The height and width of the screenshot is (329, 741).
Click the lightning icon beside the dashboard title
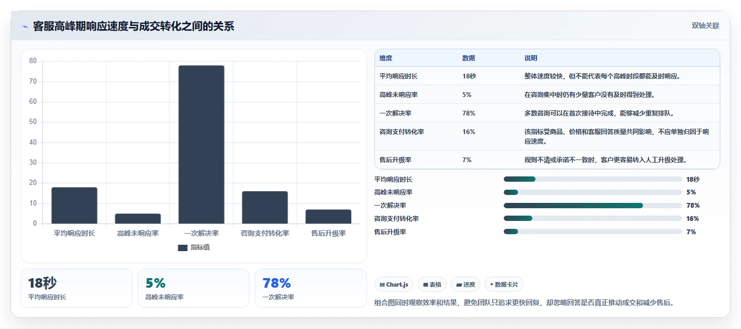[x=25, y=26]
